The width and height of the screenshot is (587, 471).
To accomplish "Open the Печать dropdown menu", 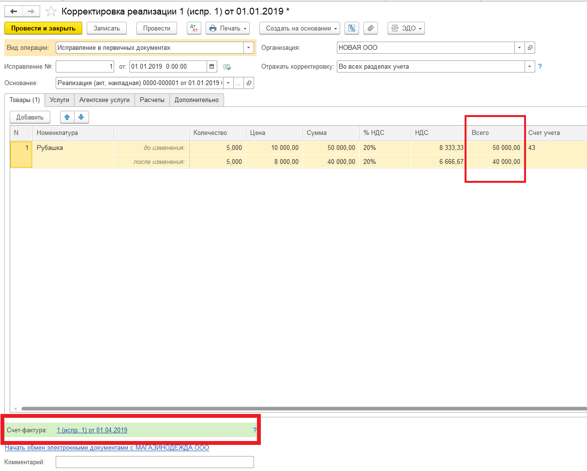I will (x=227, y=29).
